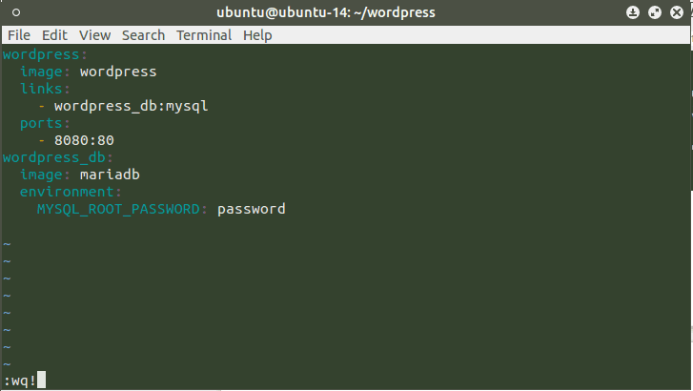This screenshot has width=693, height=391.
Task: Close the terminal window
Action: 675,12
